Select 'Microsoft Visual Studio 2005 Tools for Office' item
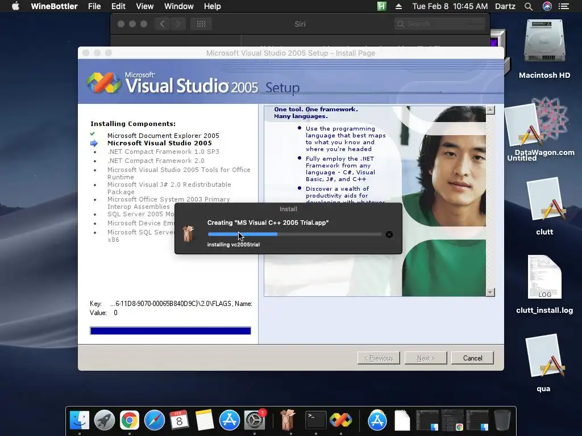The width and height of the screenshot is (582, 436). (179, 173)
